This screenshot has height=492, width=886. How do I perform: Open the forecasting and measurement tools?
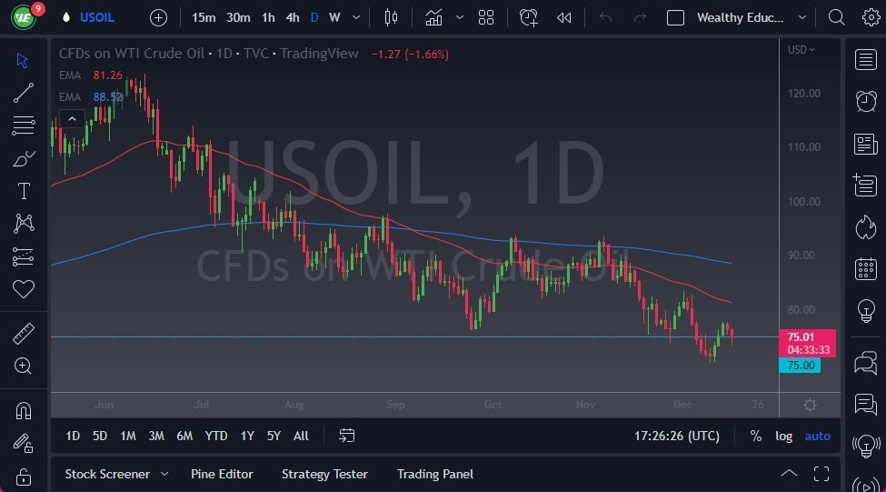(23, 256)
